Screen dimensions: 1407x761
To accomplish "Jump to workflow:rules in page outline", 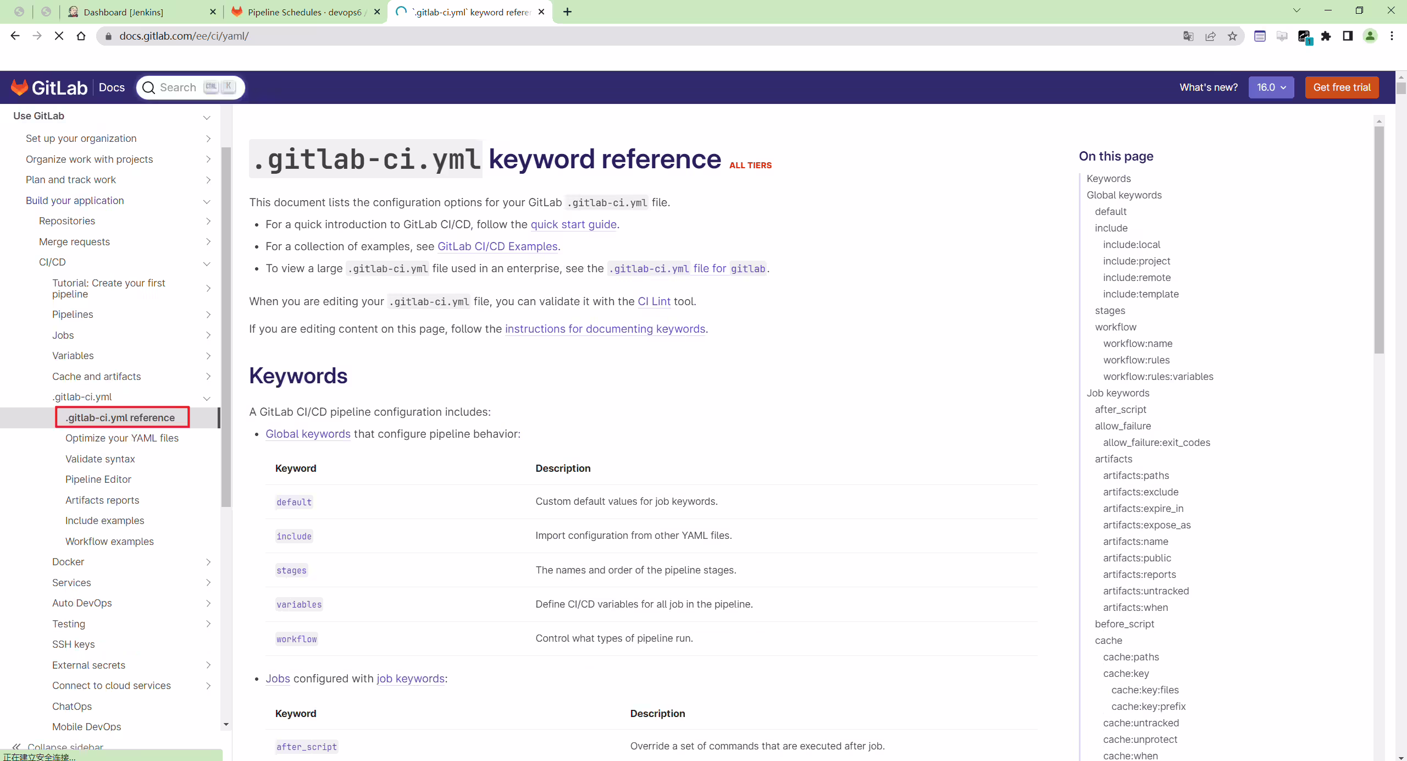I will pos(1137,360).
